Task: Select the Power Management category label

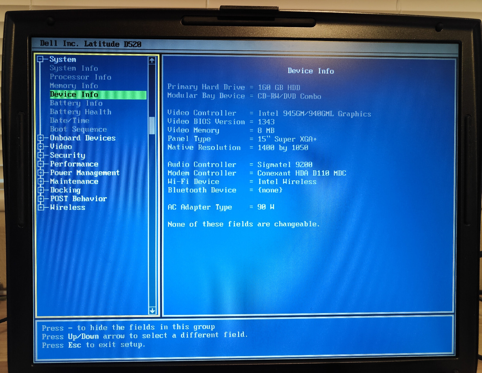Action: [x=85, y=173]
